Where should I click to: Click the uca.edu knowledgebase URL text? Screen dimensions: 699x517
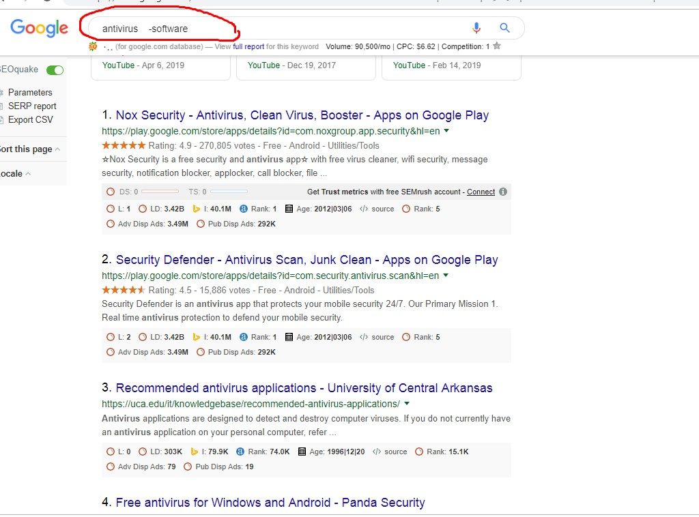(x=251, y=404)
